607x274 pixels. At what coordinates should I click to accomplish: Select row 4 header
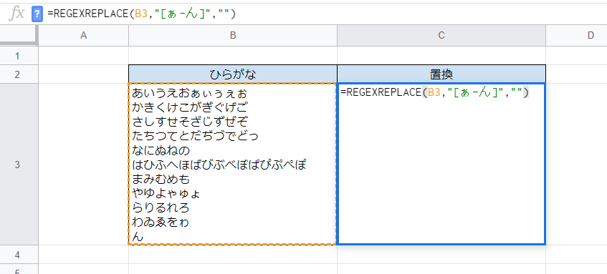click(x=17, y=254)
